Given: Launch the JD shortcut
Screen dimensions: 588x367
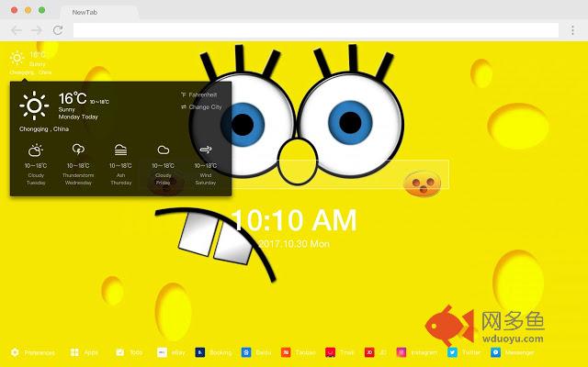Looking at the screenshot, I should click(369, 352).
